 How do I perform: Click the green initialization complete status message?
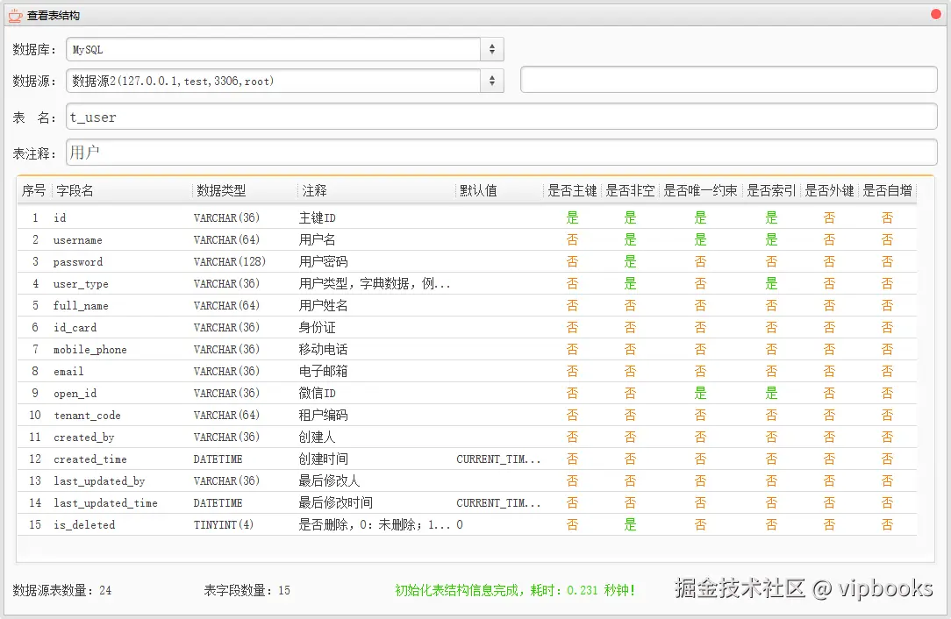coord(515,590)
